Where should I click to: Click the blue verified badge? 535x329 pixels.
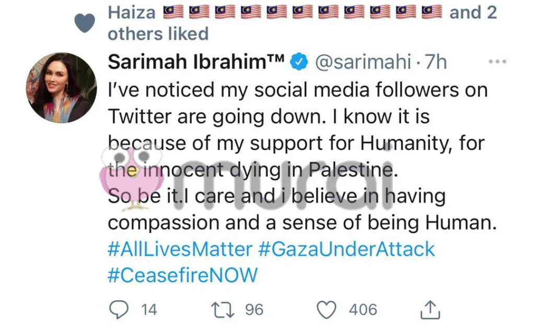[x=298, y=63]
